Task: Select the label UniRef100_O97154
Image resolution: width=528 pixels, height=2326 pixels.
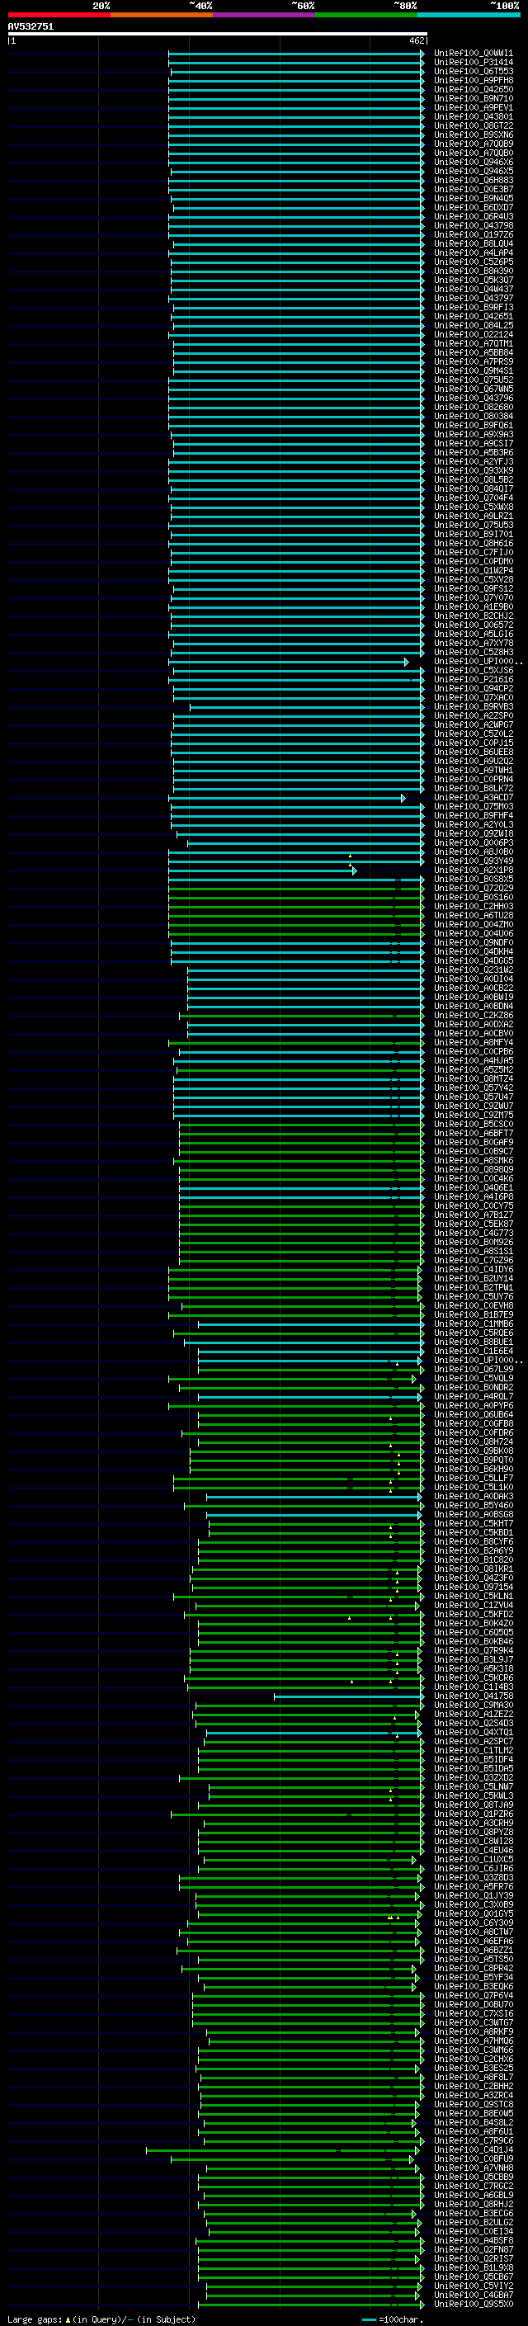Action: pos(473,1588)
